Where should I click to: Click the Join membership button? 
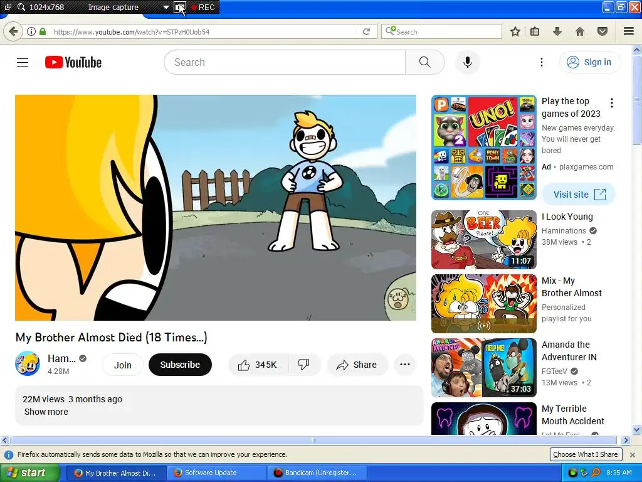coord(123,365)
